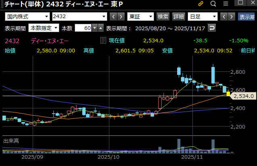Go to next stock code arrow
This screenshot has height=166, width=257.
point(121,17)
